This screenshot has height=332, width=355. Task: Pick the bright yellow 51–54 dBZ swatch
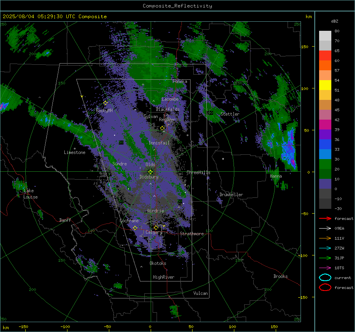coord(325,85)
